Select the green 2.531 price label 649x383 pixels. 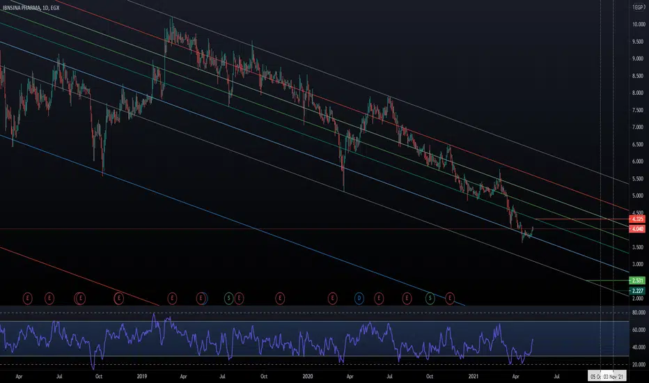(637, 281)
